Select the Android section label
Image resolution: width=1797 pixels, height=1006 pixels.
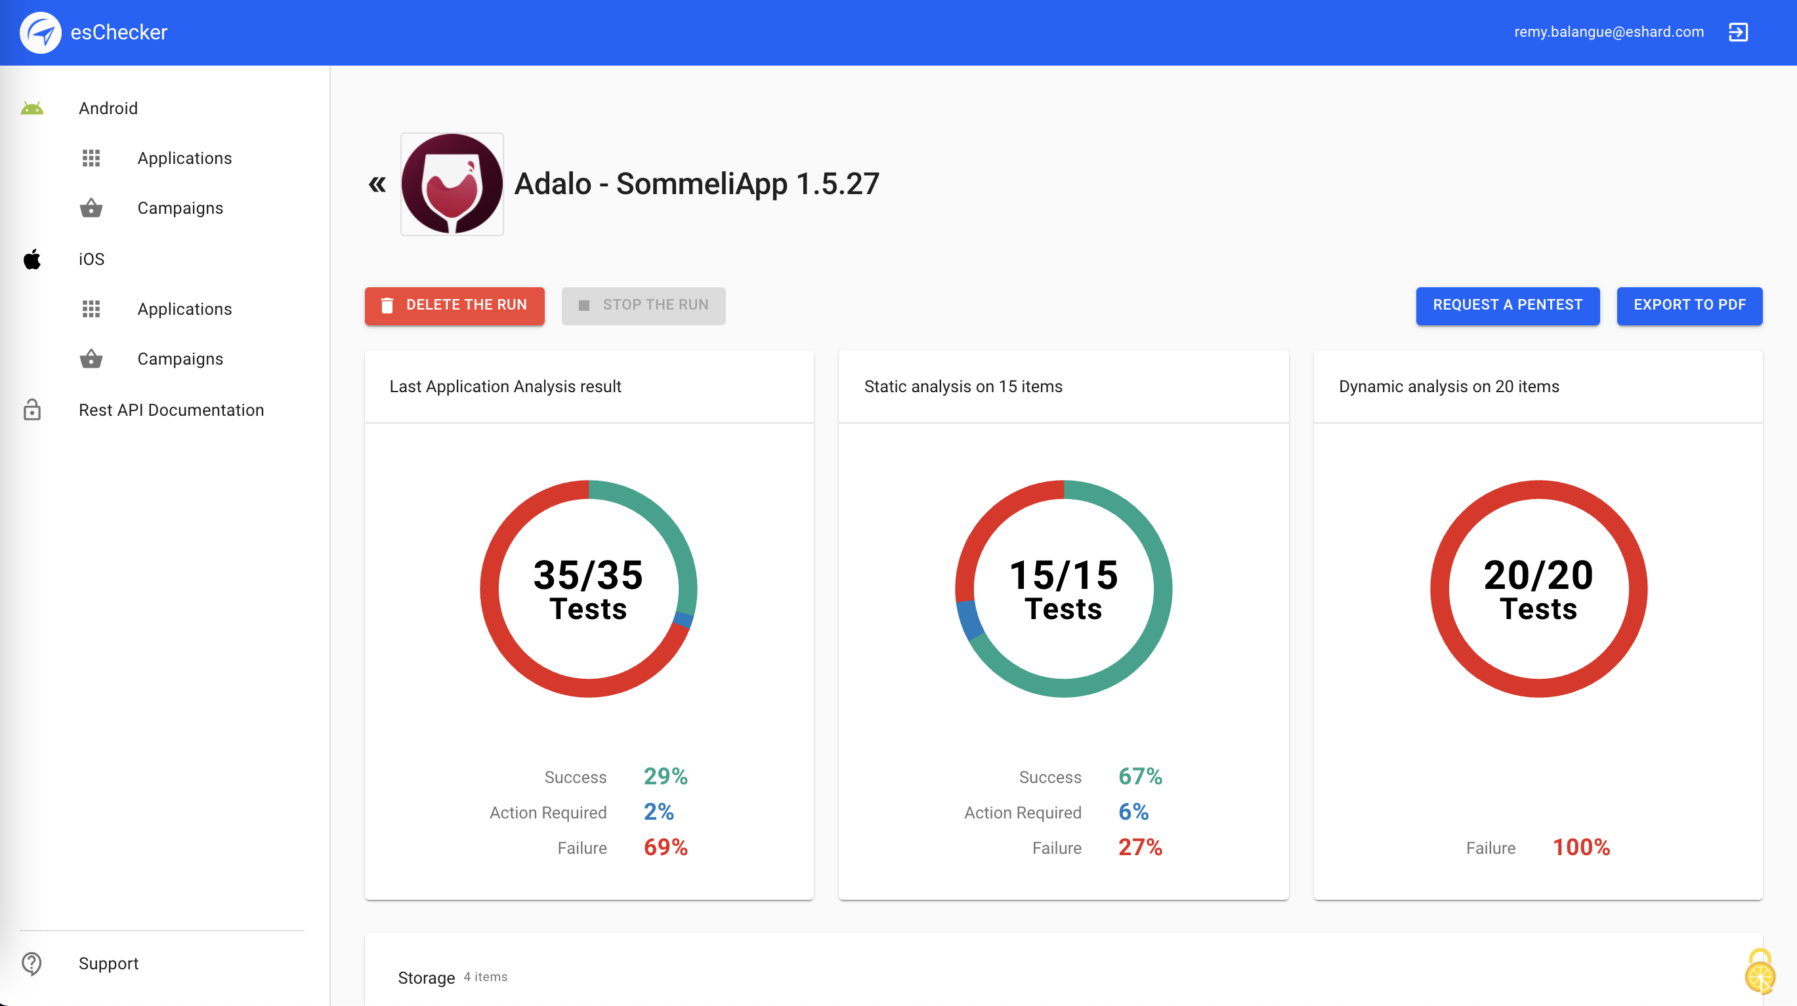click(108, 108)
